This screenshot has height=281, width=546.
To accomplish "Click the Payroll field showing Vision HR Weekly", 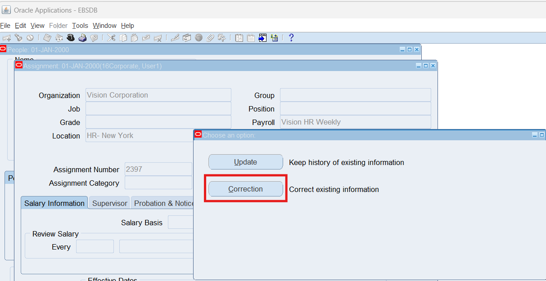I will tap(355, 122).
